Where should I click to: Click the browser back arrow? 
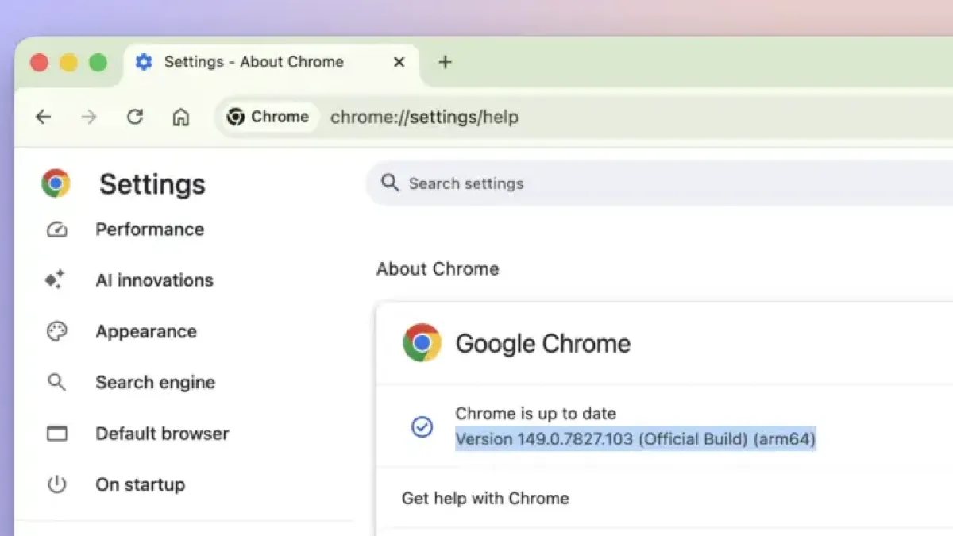43,118
